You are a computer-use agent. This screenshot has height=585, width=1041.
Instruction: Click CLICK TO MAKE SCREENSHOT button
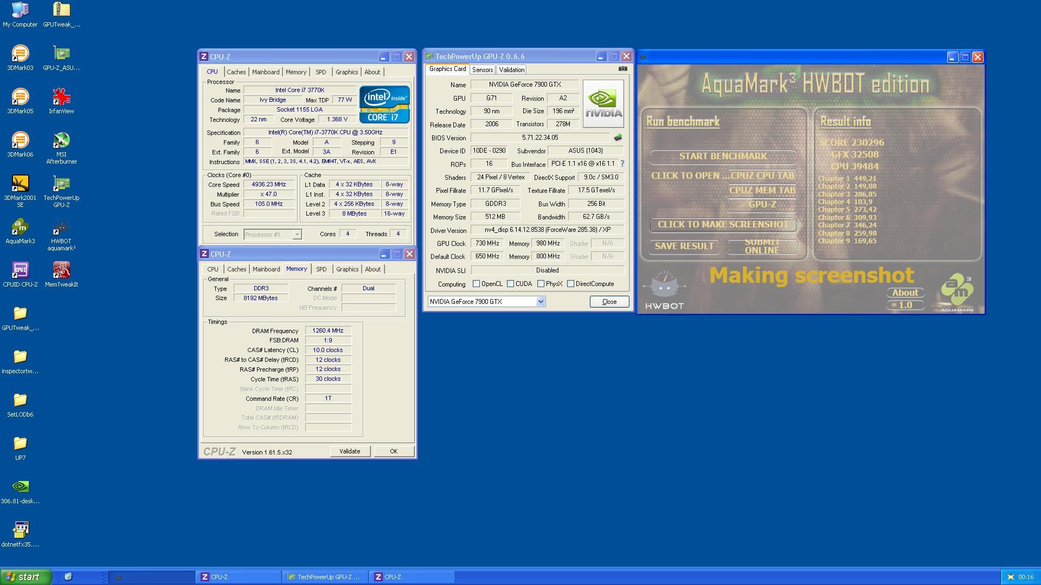723,225
